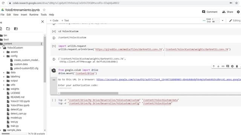The image size is (241, 135).
Task: Bookmark this page with the star icon
Action: pyautogui.click(x=236, y=3)
